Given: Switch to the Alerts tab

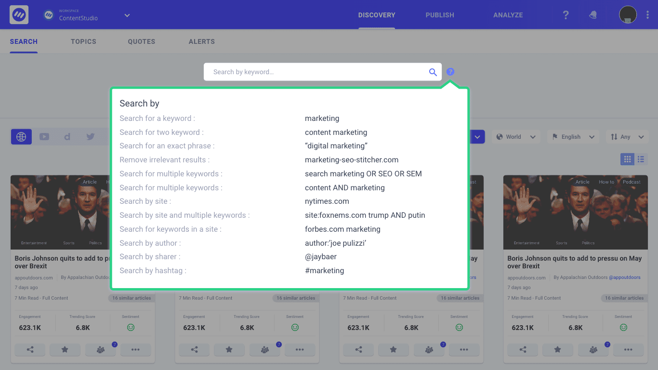Looking at the screenshot, I should (x=202, y=41).
